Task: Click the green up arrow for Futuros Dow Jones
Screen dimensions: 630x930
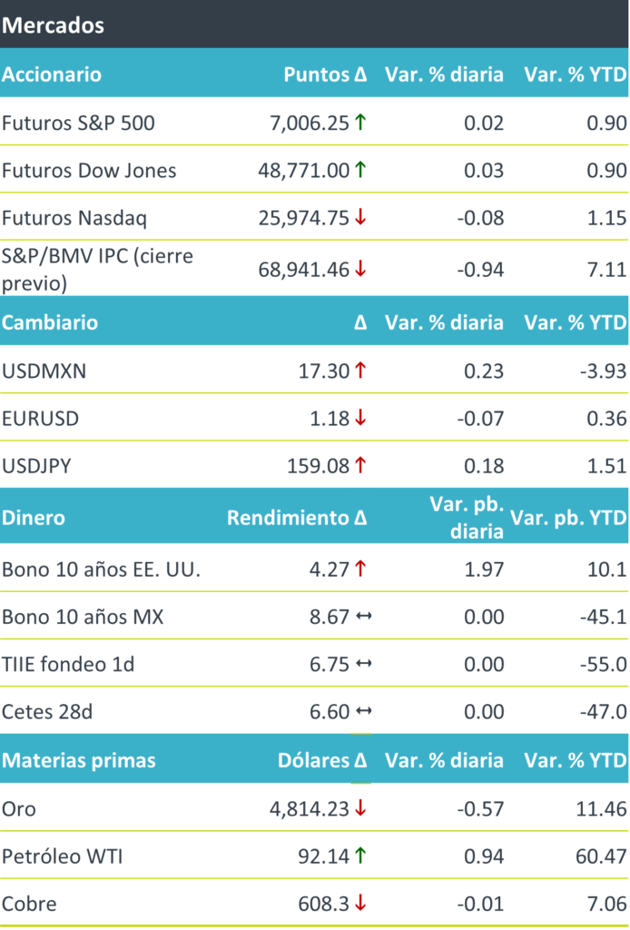Action: click(360, 170)
